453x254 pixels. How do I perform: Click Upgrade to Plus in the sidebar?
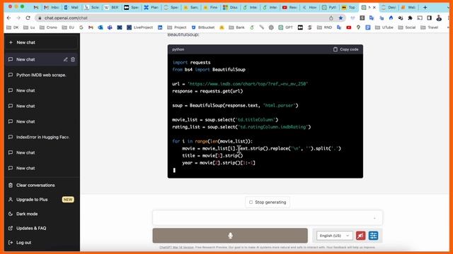(x=41, y=199)
